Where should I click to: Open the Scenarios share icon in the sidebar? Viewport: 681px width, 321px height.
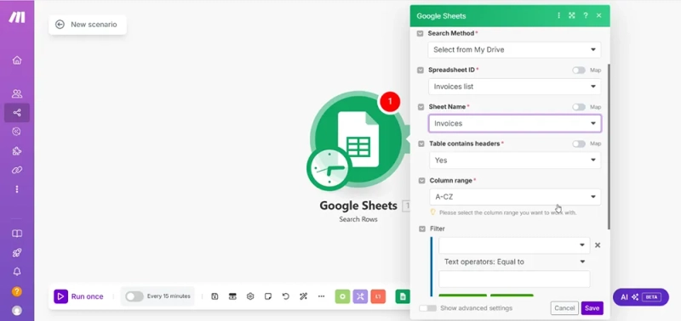click(17, 113)
